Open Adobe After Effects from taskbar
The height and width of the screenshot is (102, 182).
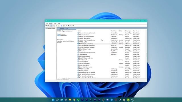pyautogui.click(x=86, y=100)
